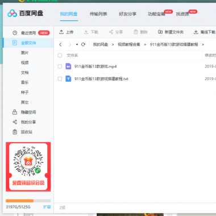Select 最近使用 in the sidebar
Image resolution: width=216 pixels, height=216 pixels.
pyautogui.click(x=28, y=33)
